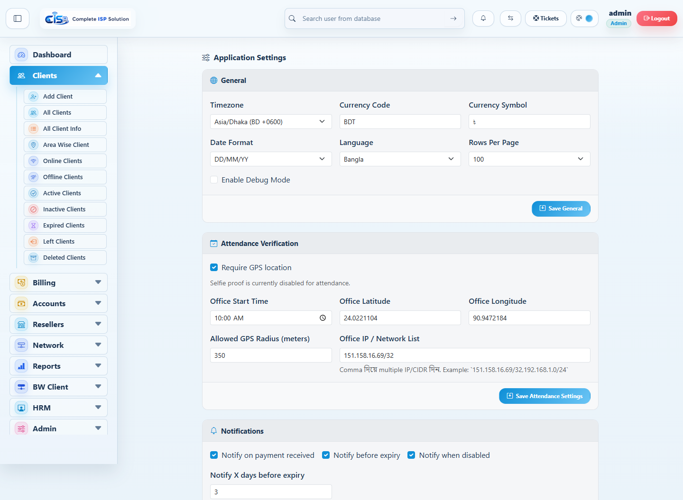Open the notifications bell icon

[x=483, y=18]
